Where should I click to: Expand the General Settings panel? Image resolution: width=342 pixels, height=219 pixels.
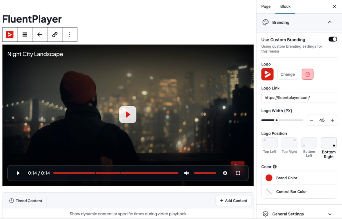(x=299, y=214)
